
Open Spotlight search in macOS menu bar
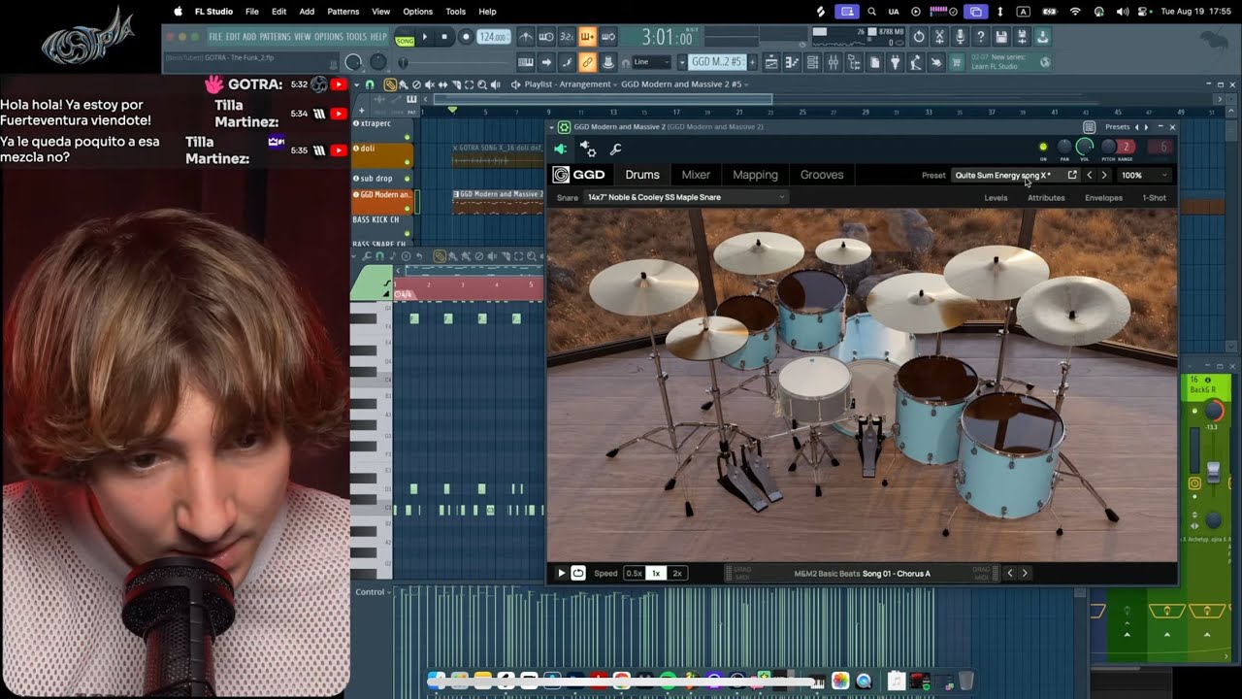pyautogui.click(x=871, y=12)
